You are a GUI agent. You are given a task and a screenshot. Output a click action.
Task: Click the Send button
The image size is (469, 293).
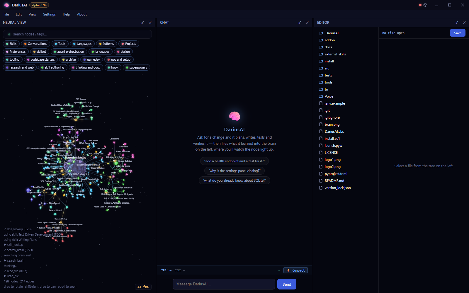point(287,284)
